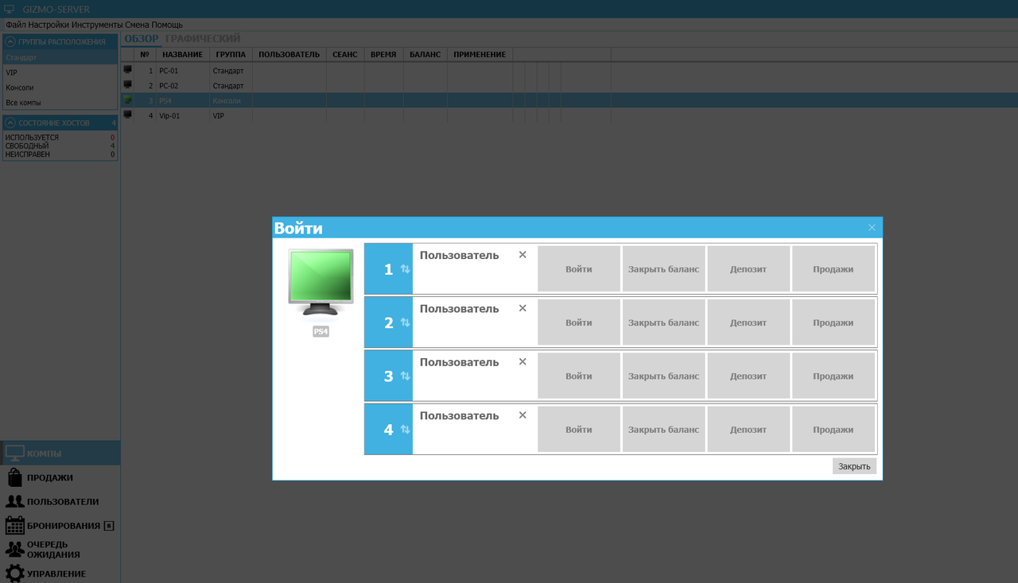The image size is (1018, 583).
Task: Click the Закрыть button in dialog
Action: (x=854, y=466)
